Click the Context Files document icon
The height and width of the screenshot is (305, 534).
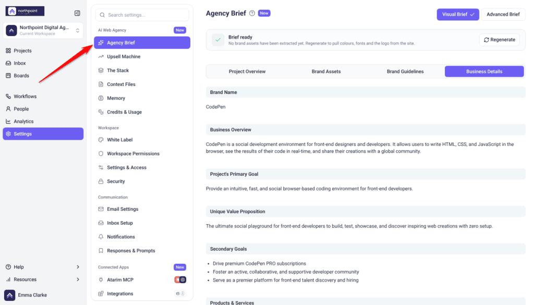[x=101, y=84]
